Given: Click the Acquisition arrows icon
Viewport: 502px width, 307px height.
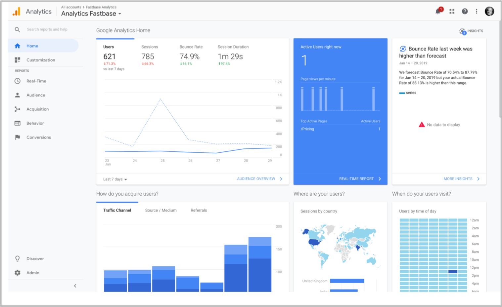Looking at the screenshot, I should coord(18,109).
